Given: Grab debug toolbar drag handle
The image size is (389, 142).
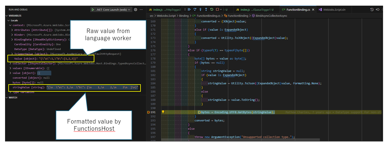Looking at the screenshot, I should [x=185, y=10].
